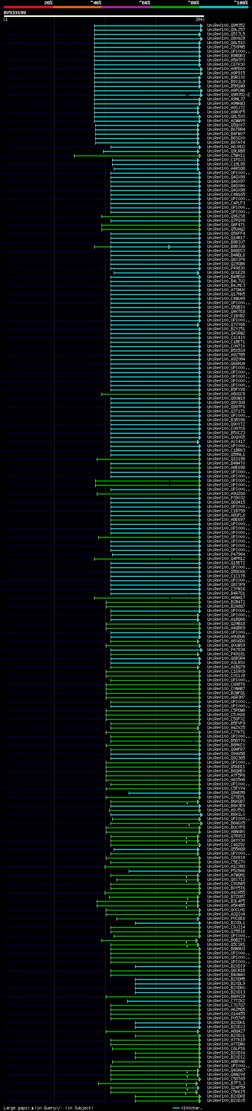
Task: Select hit label UniRef100_P52866
Action: click(x=226, y=871)
